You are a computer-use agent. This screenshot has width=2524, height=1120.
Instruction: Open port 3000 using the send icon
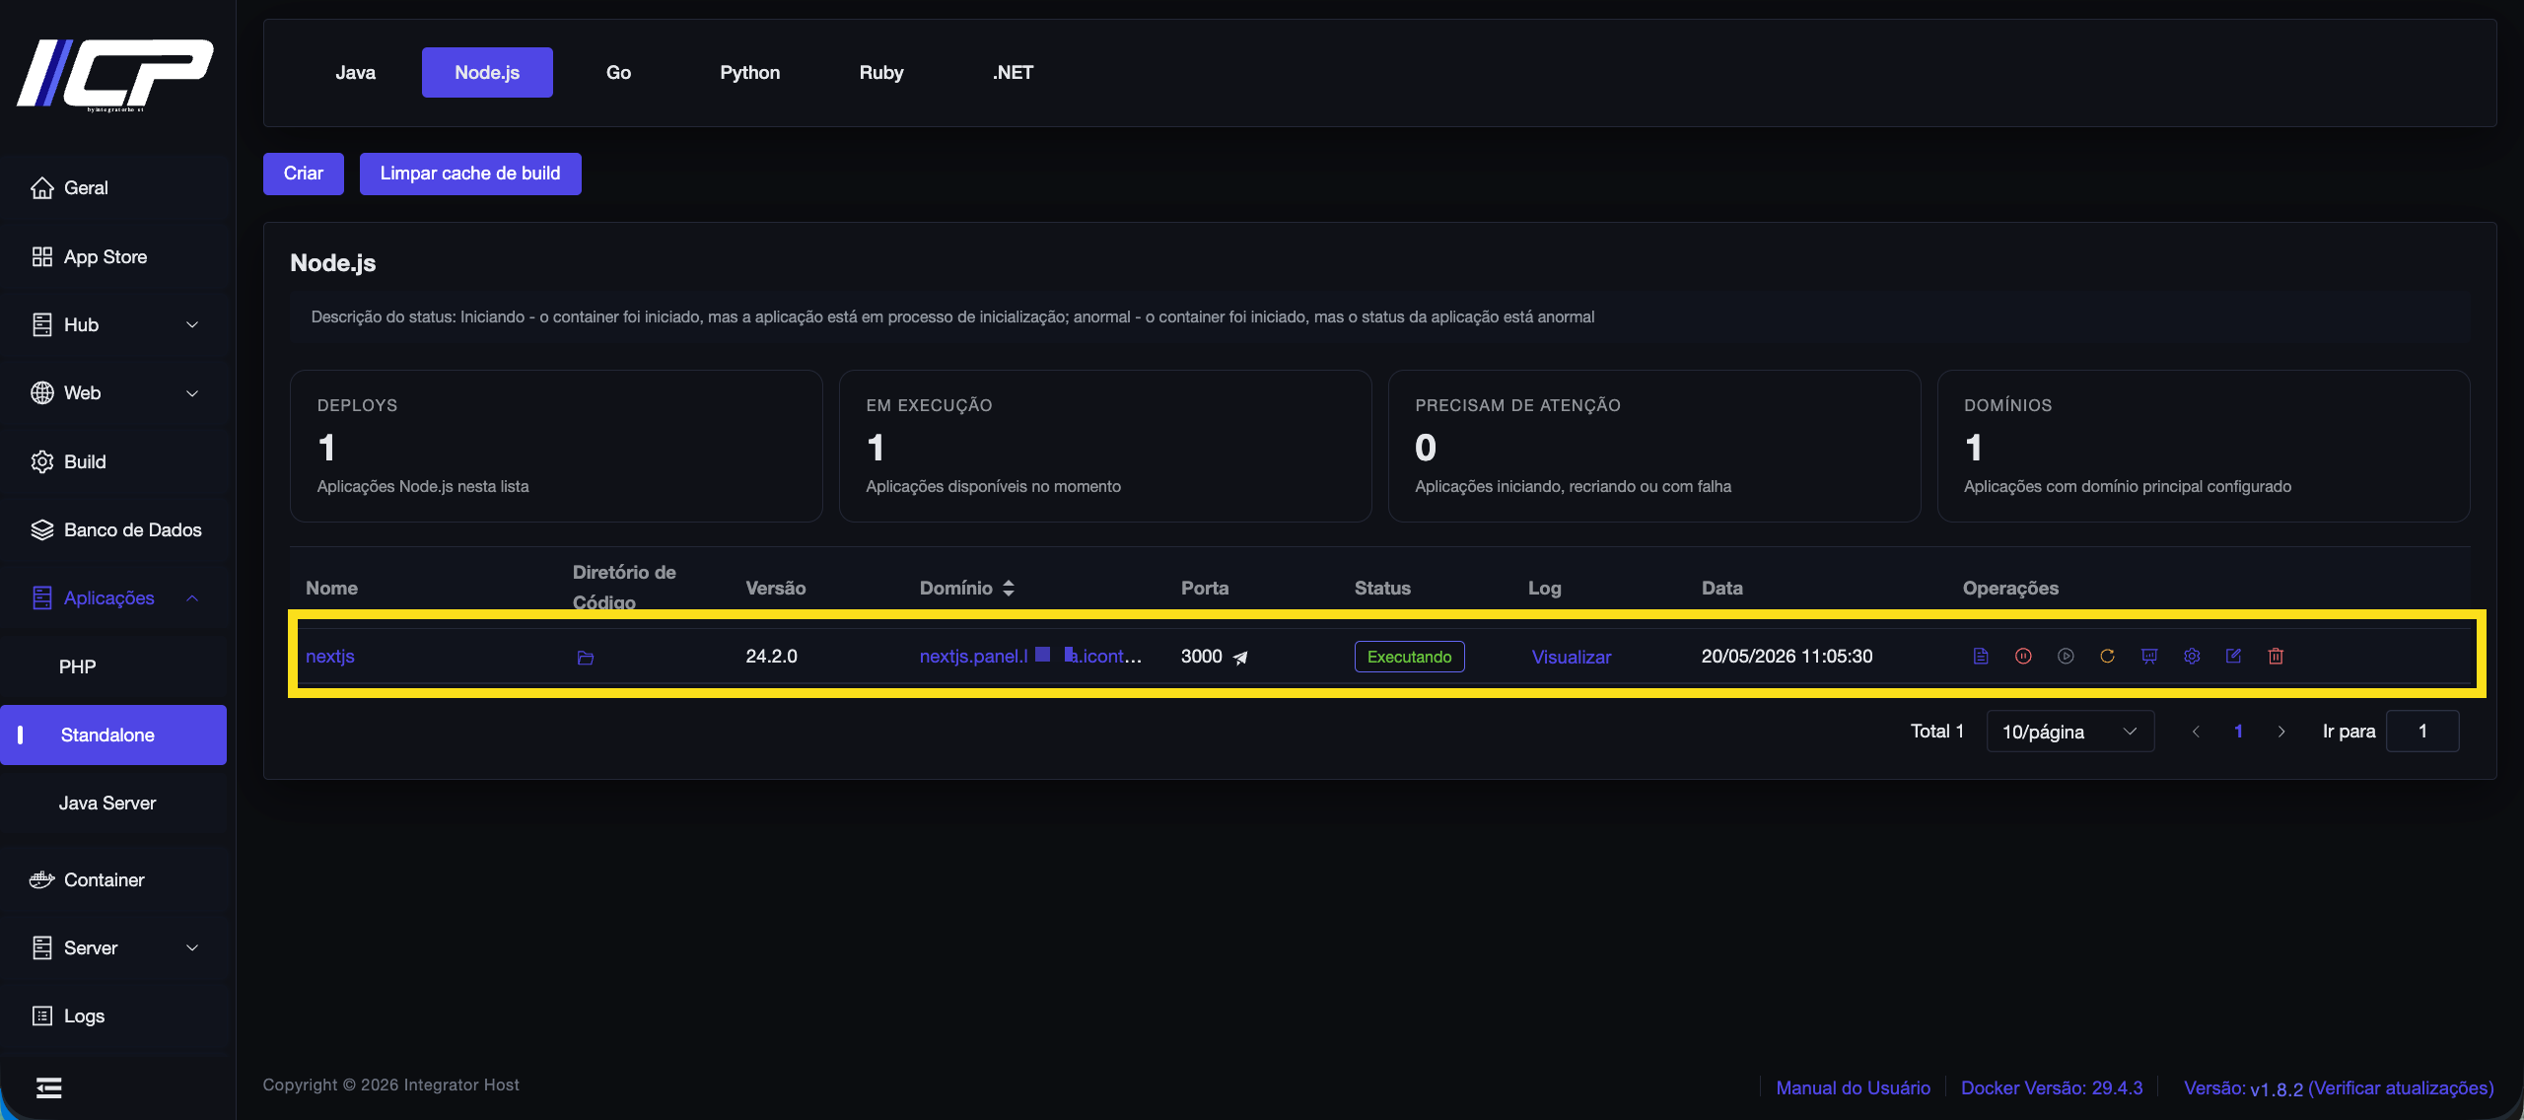point(1240,658)
